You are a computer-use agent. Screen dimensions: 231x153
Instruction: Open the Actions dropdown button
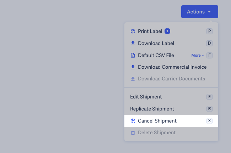click(200, 12)
